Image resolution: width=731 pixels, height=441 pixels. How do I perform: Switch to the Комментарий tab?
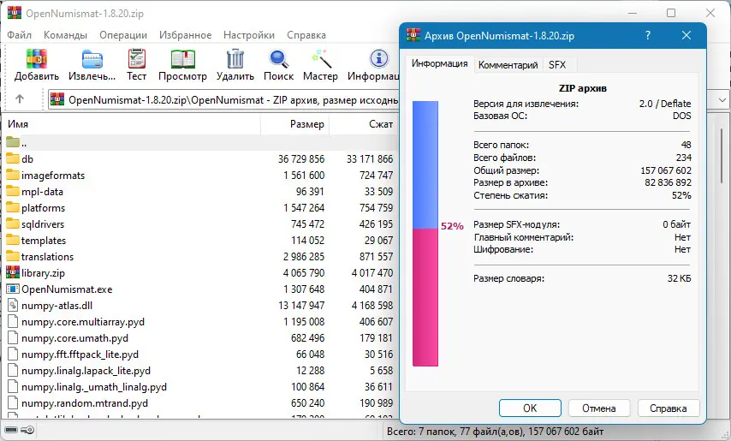click(508, 65)
